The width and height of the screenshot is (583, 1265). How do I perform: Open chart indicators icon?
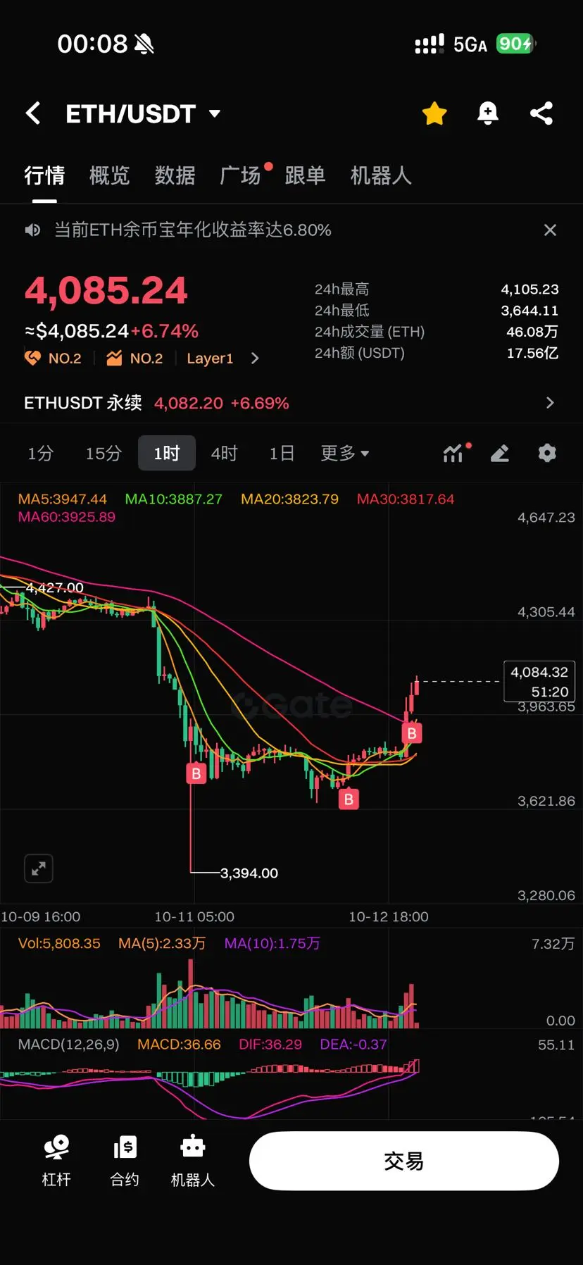tap(455, 453)
